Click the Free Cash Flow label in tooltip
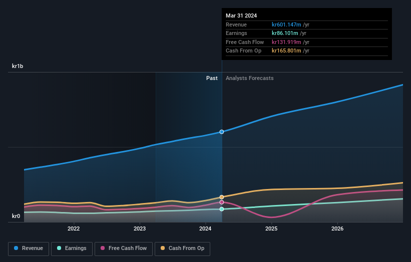 [245, 42]
